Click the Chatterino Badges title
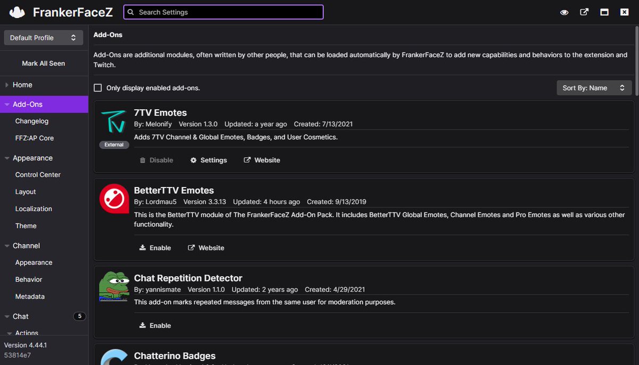The height and width of the screenshot is (365, 639). [x=175, y=356]
